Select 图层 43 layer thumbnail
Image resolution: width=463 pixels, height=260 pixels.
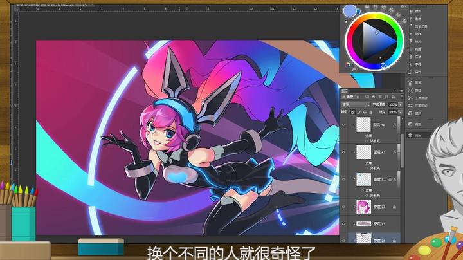363,224
